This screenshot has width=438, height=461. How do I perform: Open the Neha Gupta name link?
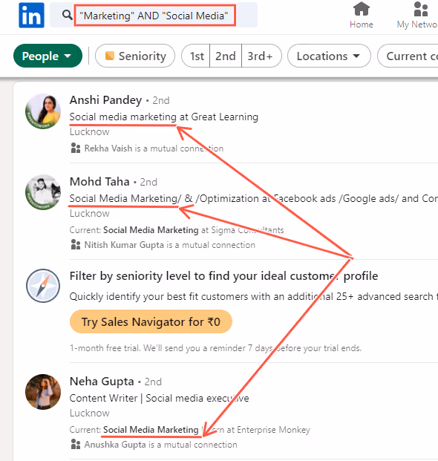(102, 382)
